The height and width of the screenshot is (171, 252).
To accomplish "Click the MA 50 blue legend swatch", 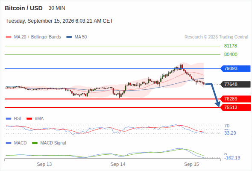I will click(x=69, y=37).
